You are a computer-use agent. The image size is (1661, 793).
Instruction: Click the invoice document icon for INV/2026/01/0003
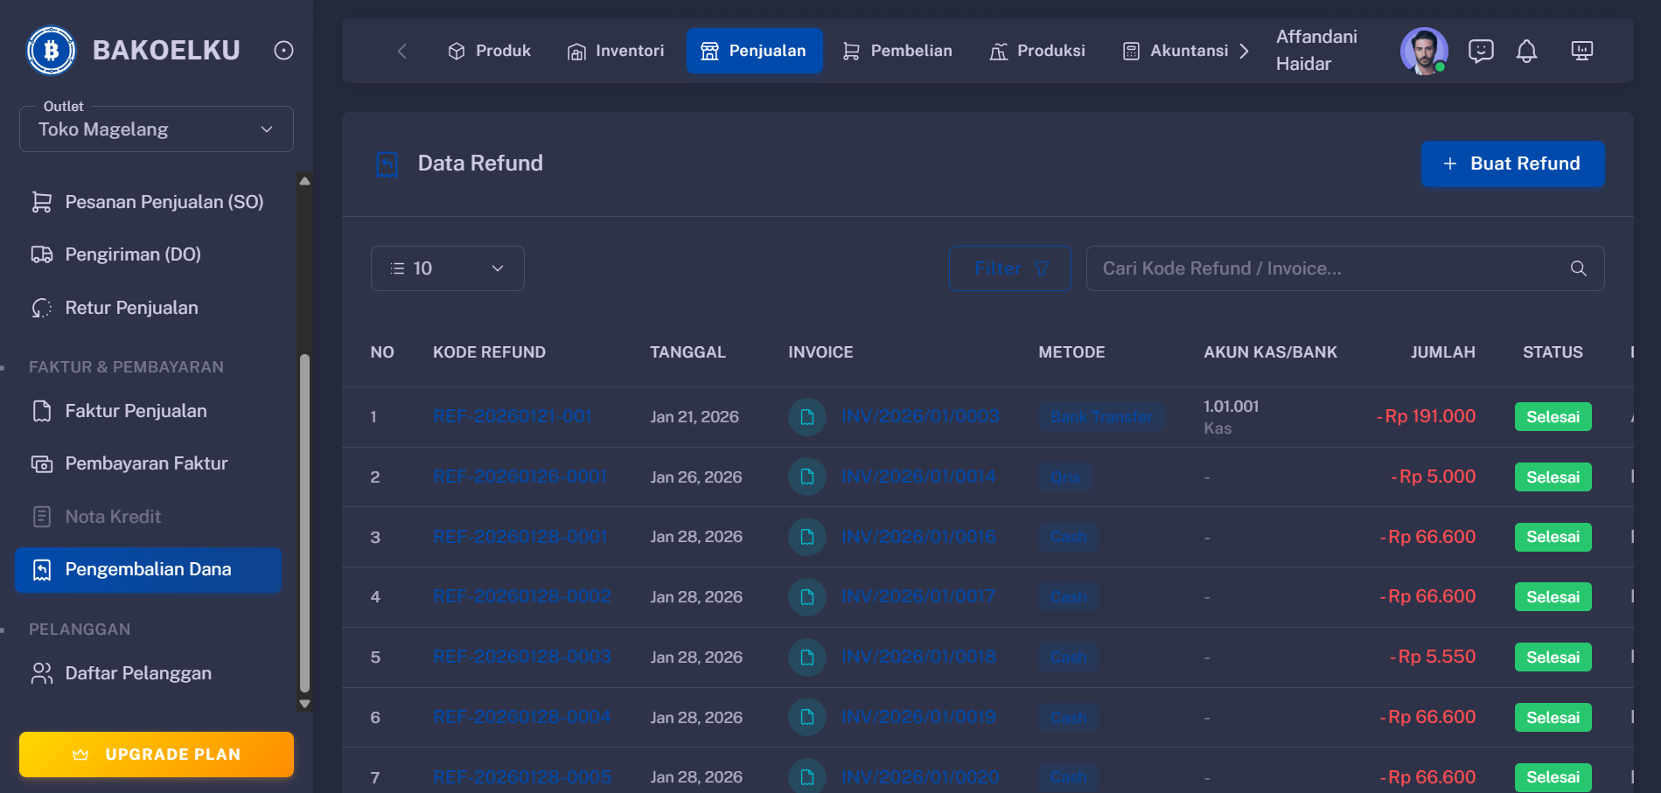pos(806,417)
